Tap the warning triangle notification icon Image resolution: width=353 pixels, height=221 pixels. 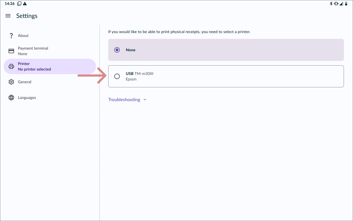click(25, 4)
